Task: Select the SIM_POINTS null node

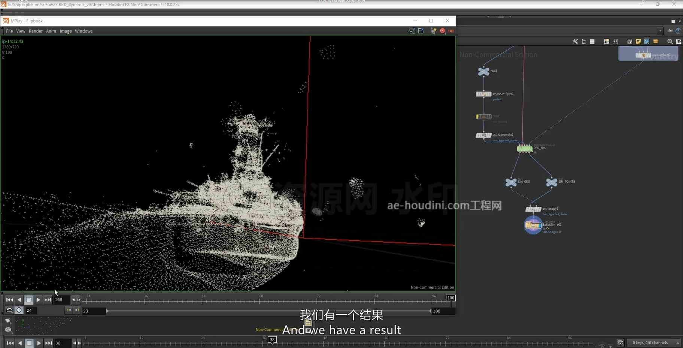Action: point(552,182)
